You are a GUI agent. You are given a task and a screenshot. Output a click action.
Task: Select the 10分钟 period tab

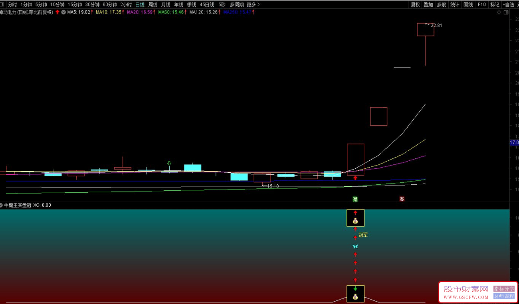coord(57,5)
